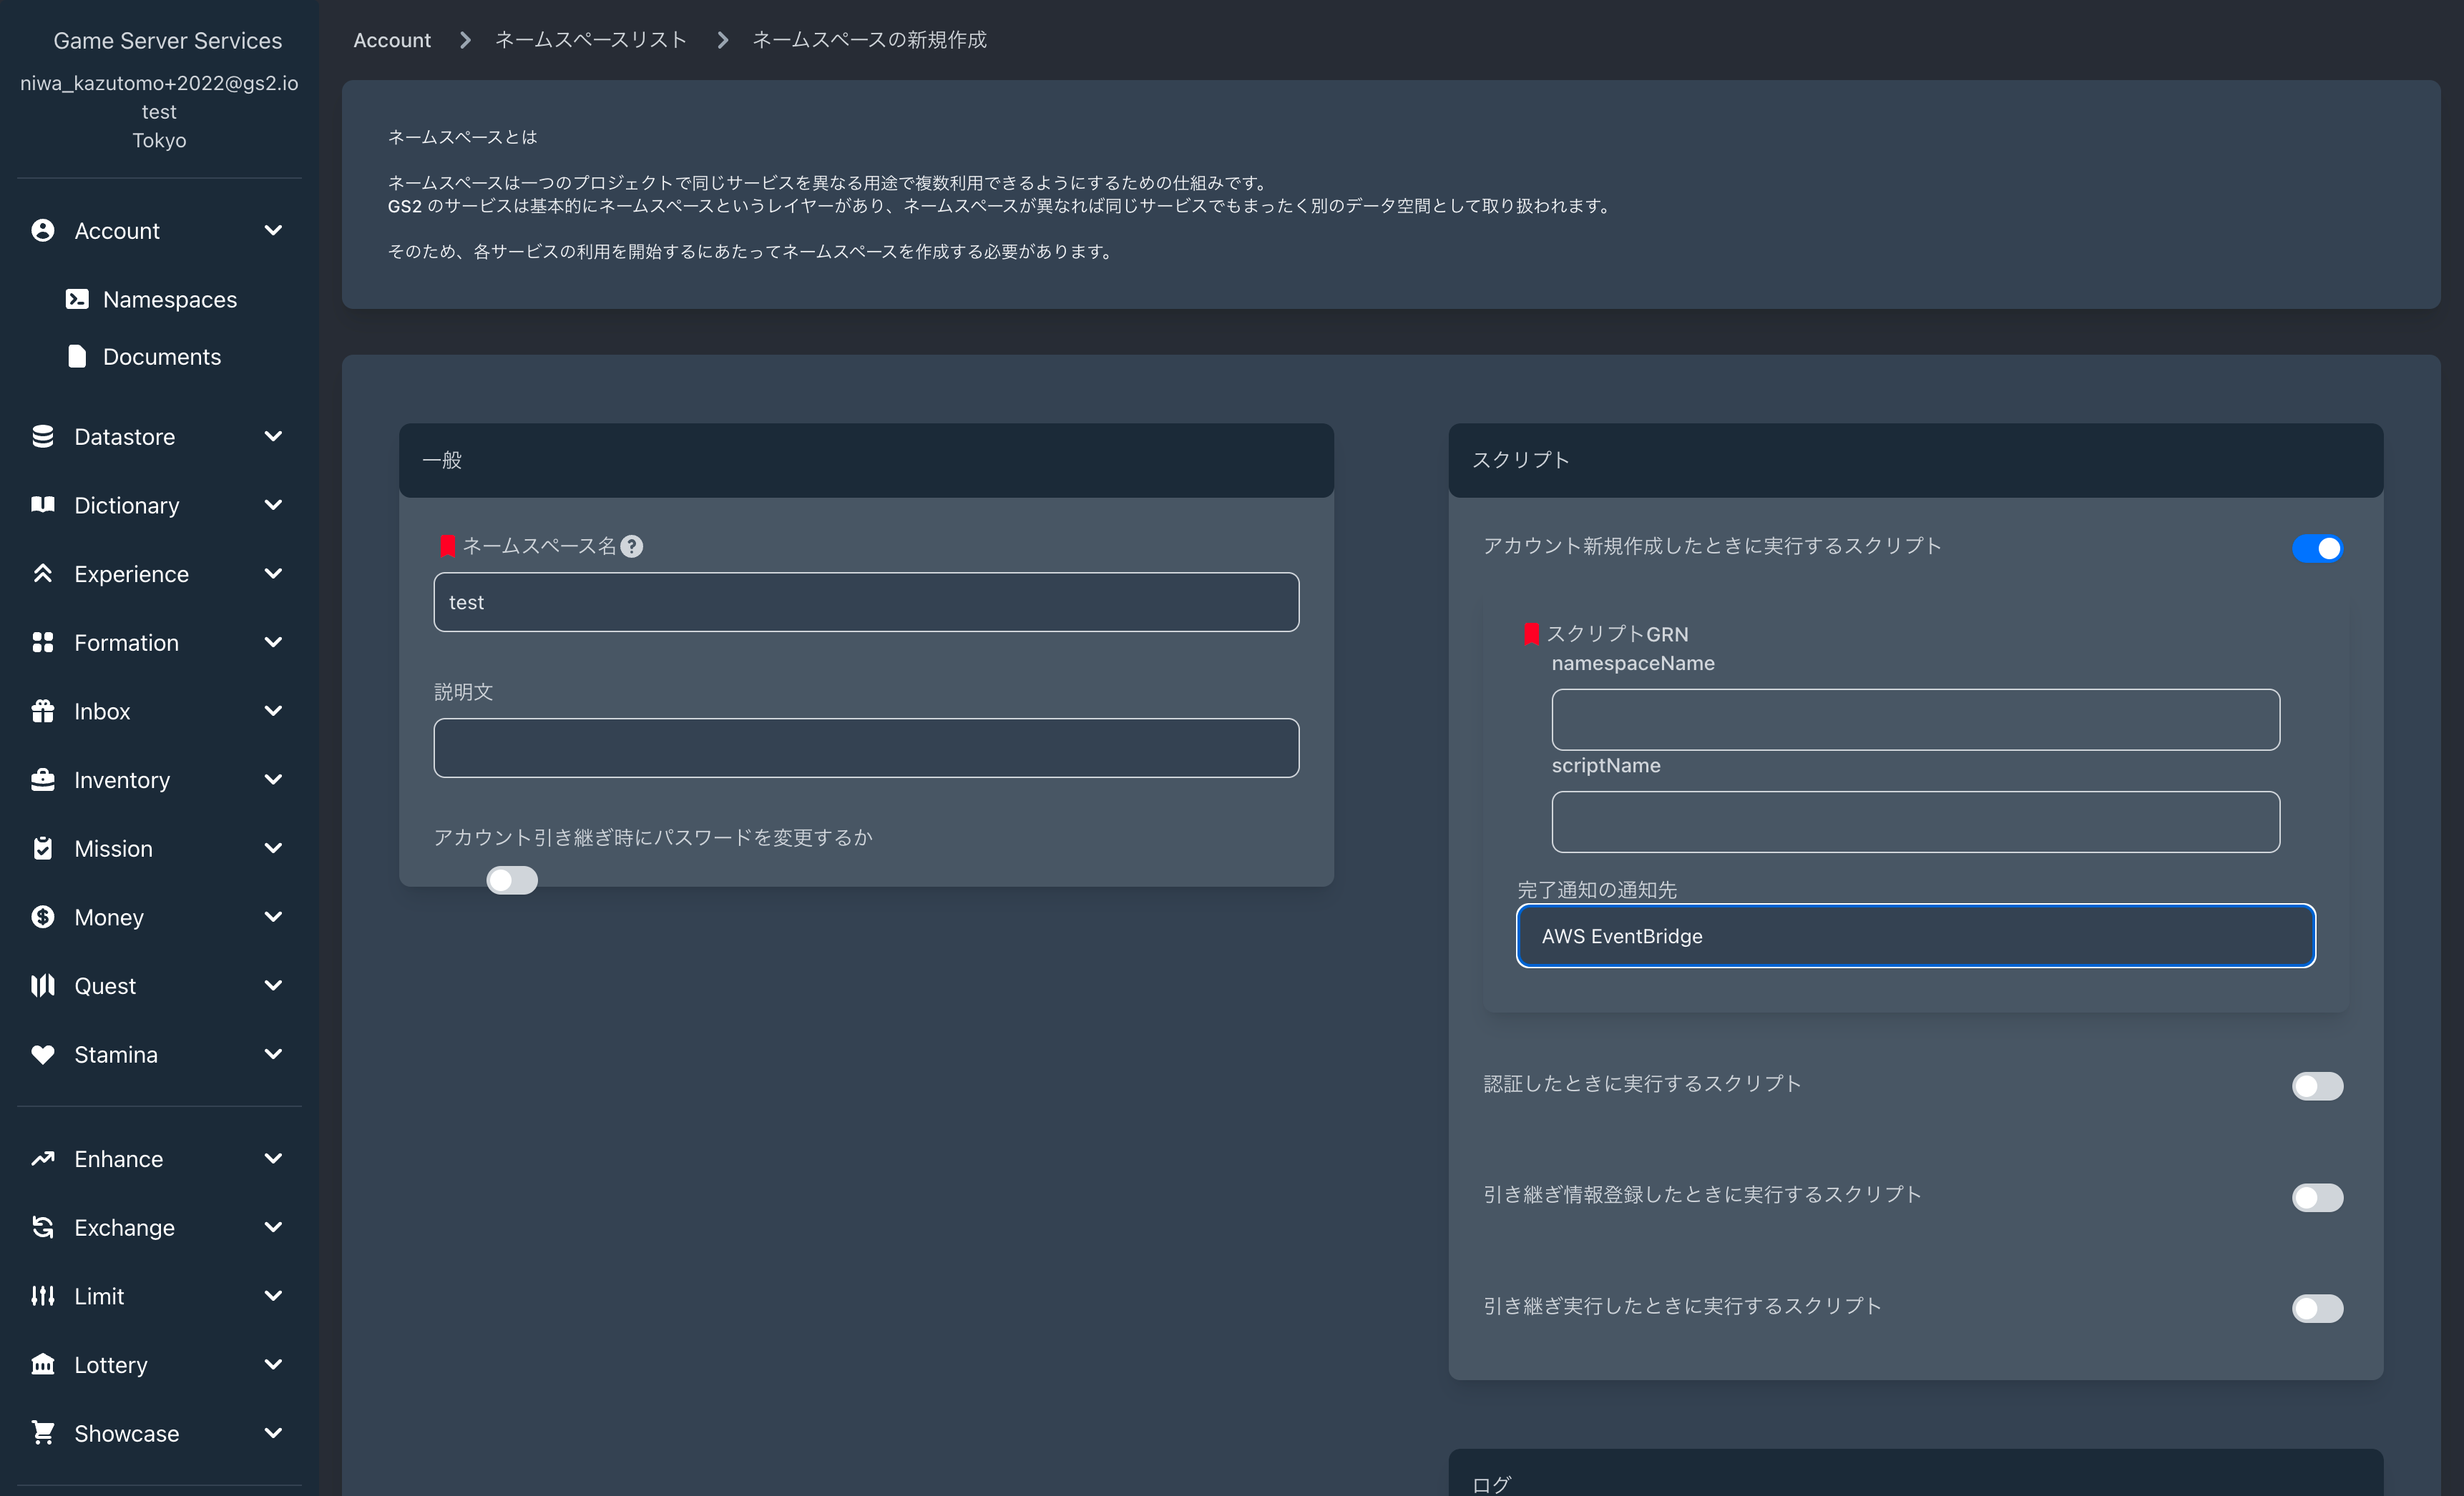Click the Dictionary book icon

[x=43, y=505]
